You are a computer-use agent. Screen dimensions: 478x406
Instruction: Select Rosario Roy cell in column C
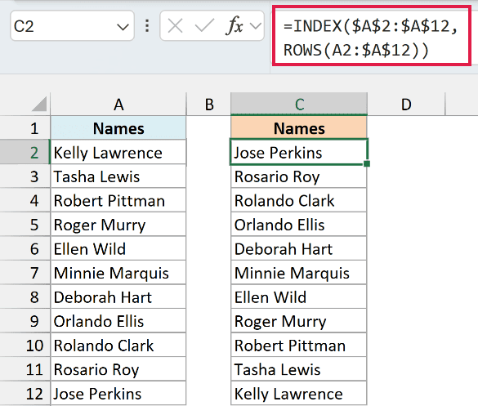coord(299,176)
